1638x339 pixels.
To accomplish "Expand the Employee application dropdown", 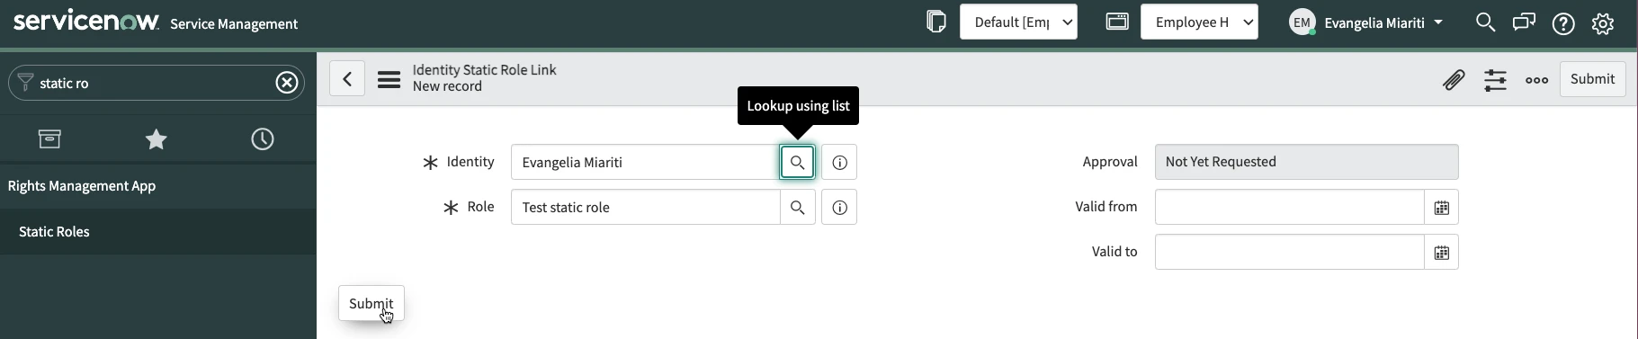I will point(1199,22).
